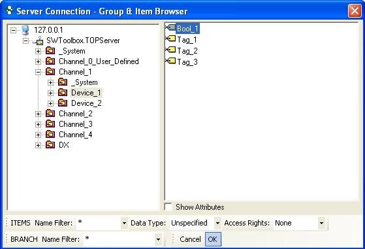Screen dimensions: 365x249
Task: Click the Cancel button
Action: tap(190, 239)
